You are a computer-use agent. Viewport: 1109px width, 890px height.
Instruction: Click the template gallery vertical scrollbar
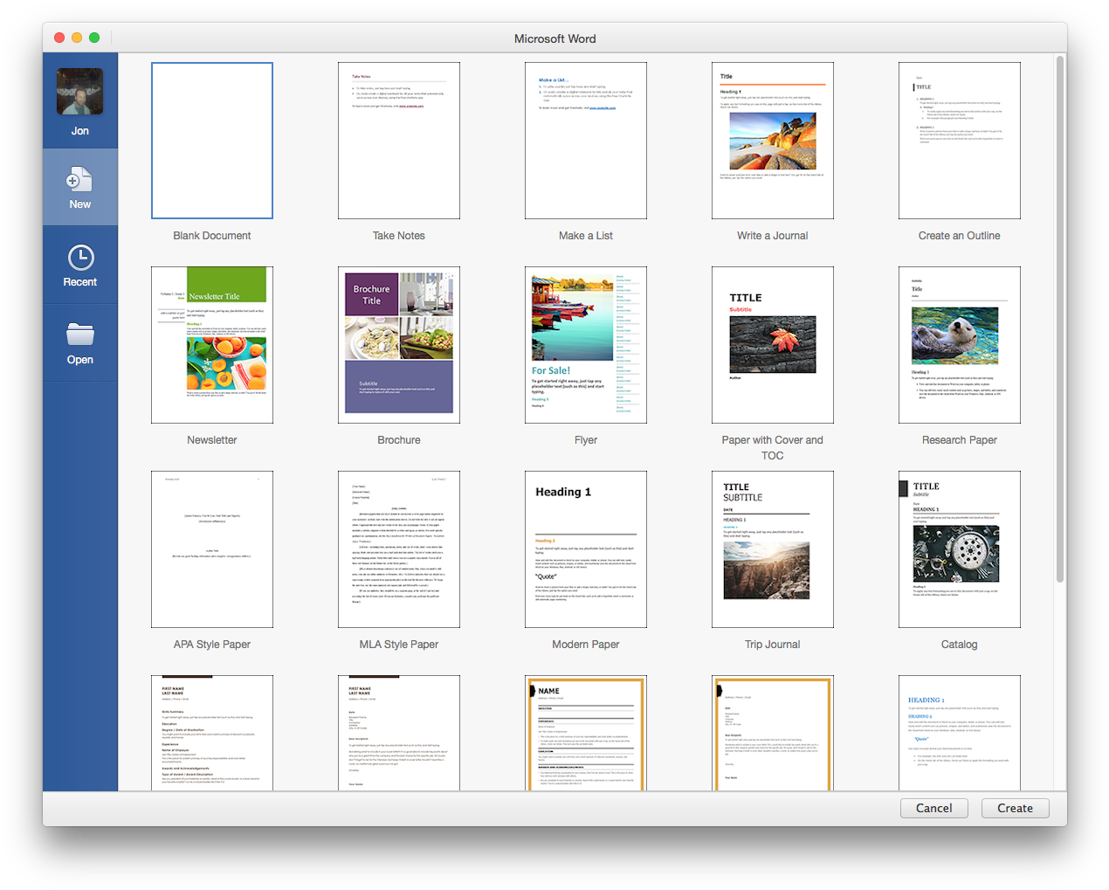coord(1060,319)
